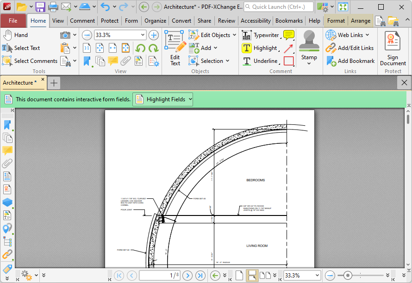The height and width of the screenshot is (283, 412).
Task: Print the document using printer icon
Action: pos(53,7)
